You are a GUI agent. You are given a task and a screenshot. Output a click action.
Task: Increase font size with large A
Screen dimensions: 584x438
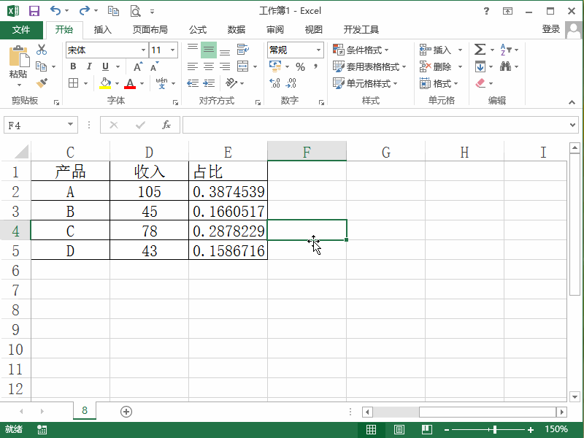[138, 66]
